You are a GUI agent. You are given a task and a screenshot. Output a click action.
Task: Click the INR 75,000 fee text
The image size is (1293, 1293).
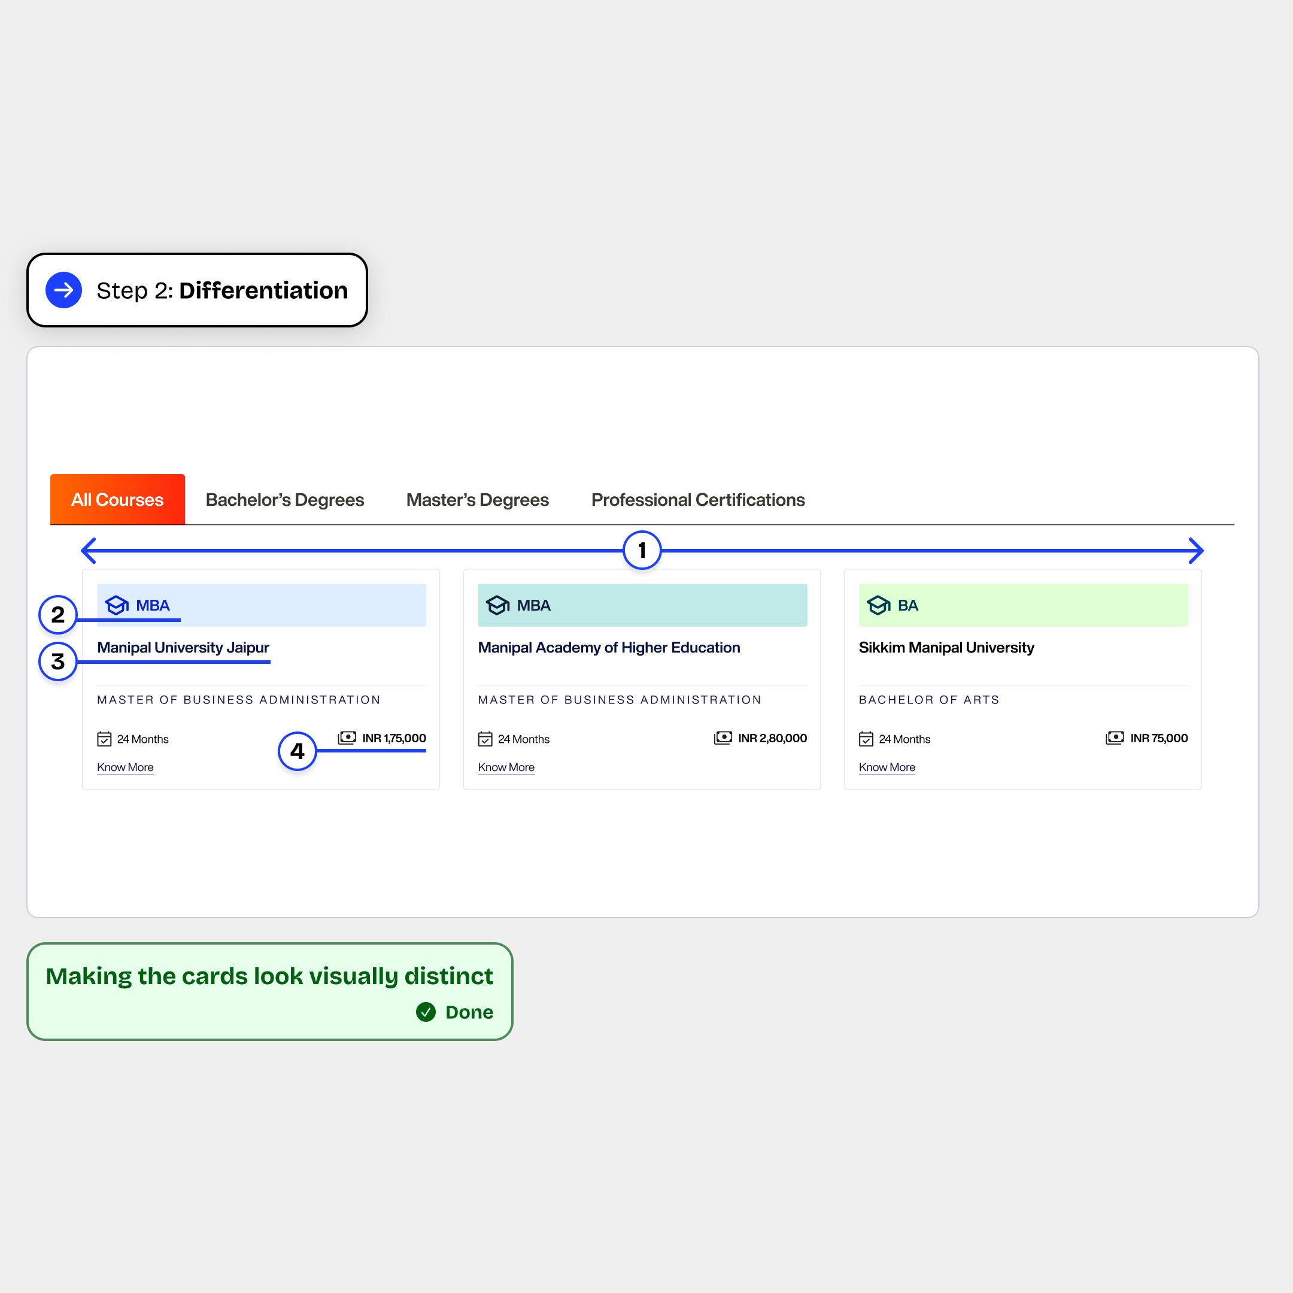pyautogui.click(x=1159, y=738)
